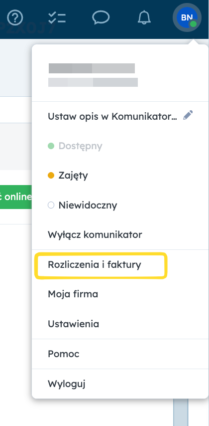This screenshot has width=209, height=426.
Task: Open Moja firma
Action: click(73, 294)
